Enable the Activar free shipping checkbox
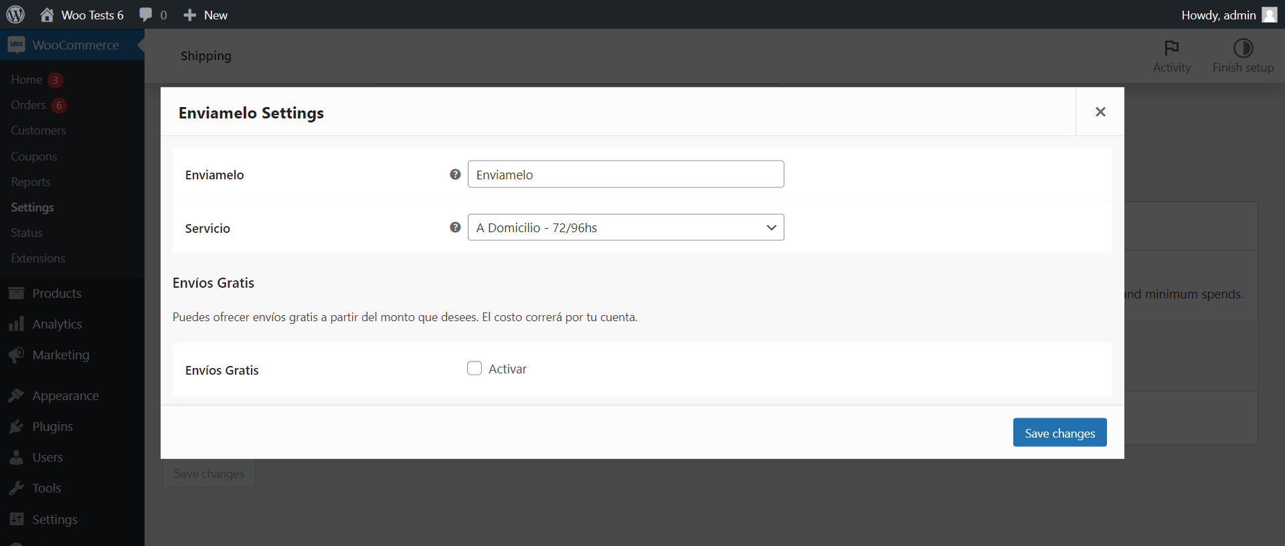Image resolution: width=1285 pixels, height=546 pixels. pos(475,368)
